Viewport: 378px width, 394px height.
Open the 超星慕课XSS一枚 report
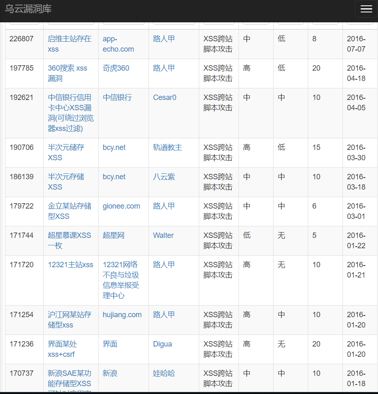[x=69, y=240]
